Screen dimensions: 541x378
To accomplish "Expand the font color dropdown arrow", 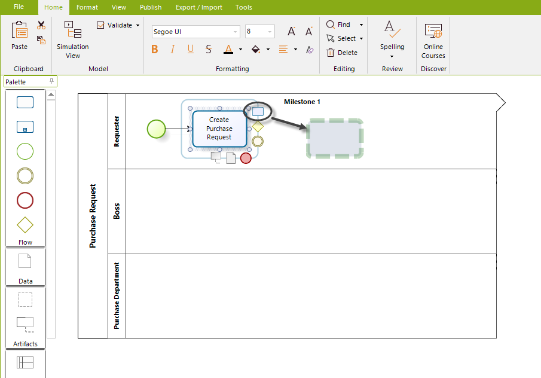I will 240,50.
